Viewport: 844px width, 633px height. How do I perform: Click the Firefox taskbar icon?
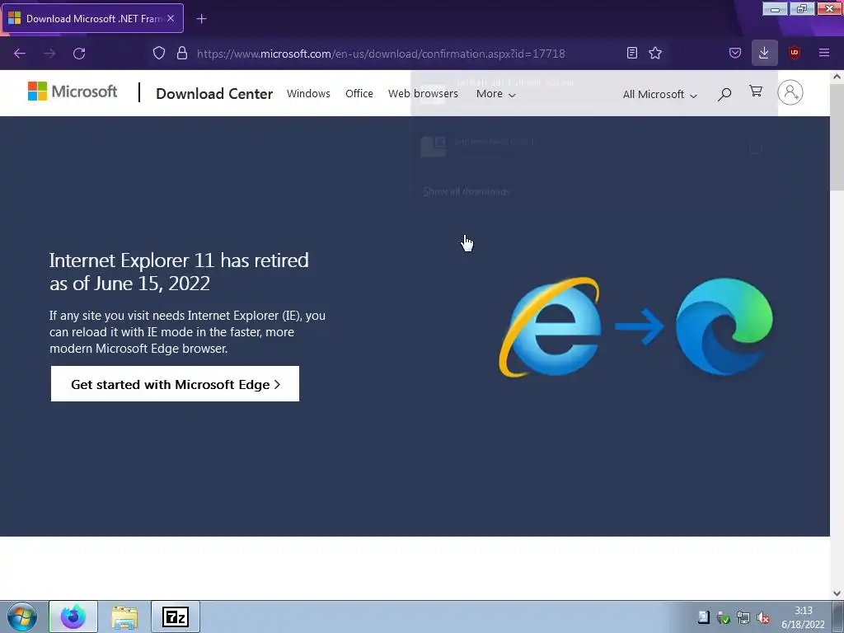[73, 617]
